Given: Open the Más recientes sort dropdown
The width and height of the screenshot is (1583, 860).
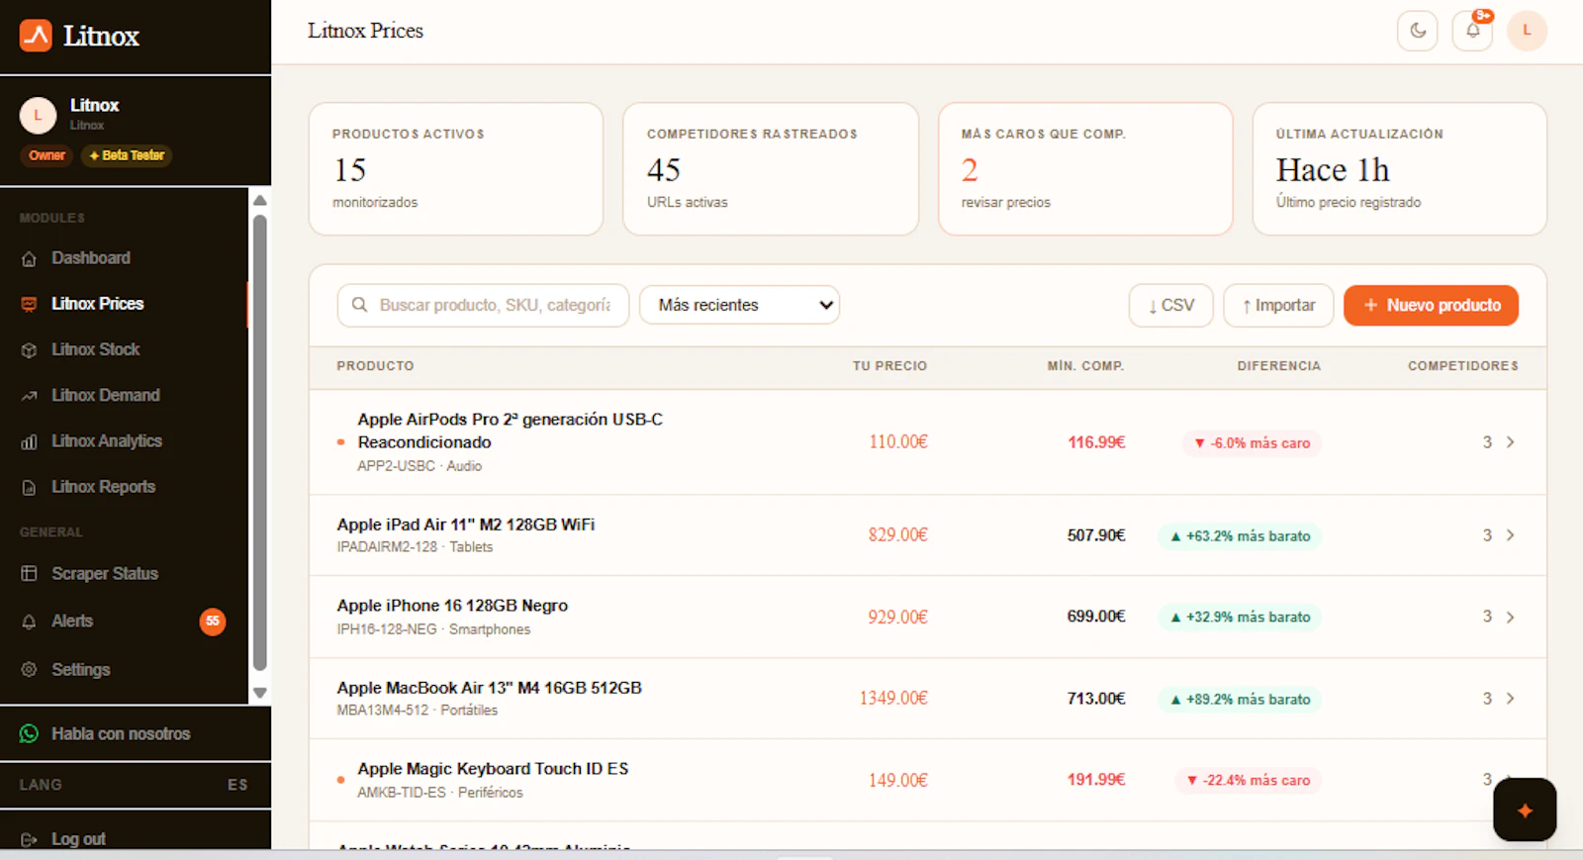Looking at the screenshot, I should click(740, 305).
